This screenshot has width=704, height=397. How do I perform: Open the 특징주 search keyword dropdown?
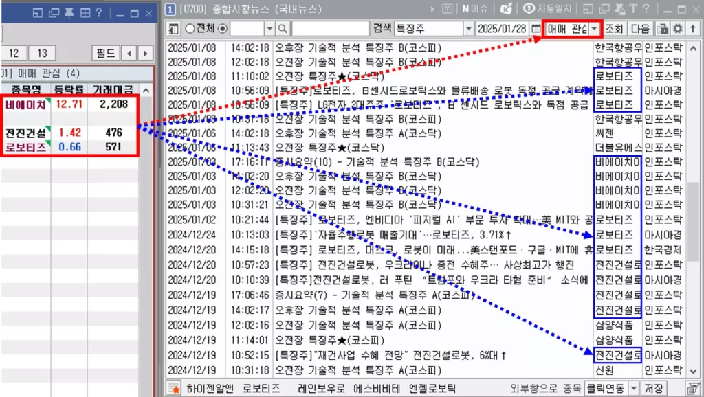pos(468,29)
